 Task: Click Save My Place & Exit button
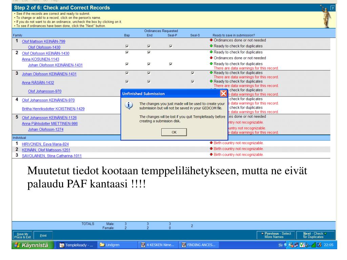coord(23,236)
